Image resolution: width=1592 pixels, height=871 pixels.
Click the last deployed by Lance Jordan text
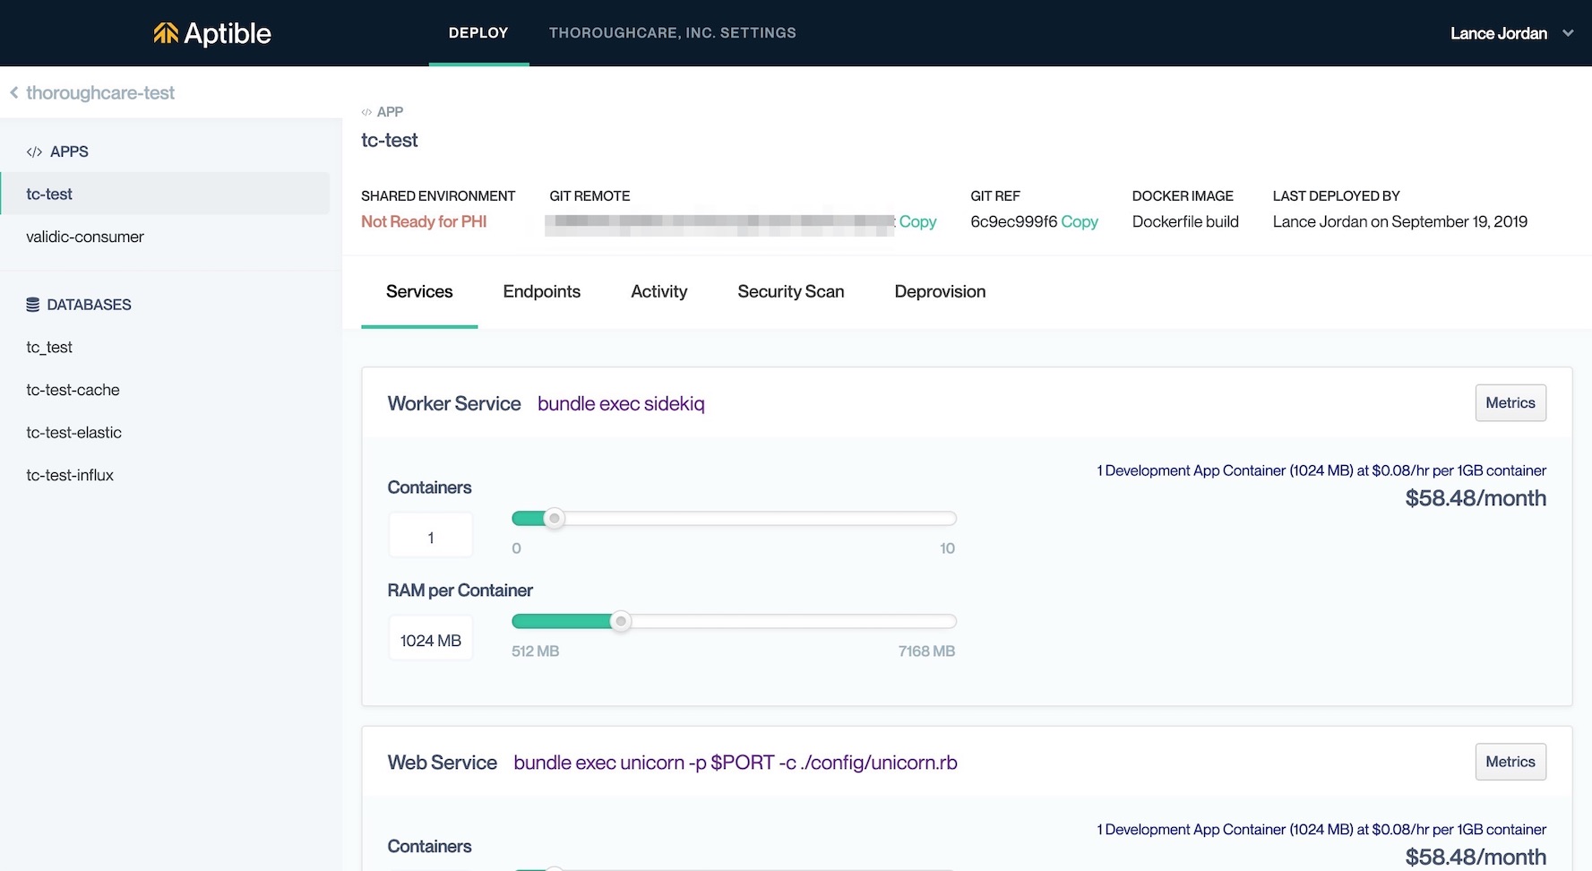pyautogui.click(x=1400, y=221)
